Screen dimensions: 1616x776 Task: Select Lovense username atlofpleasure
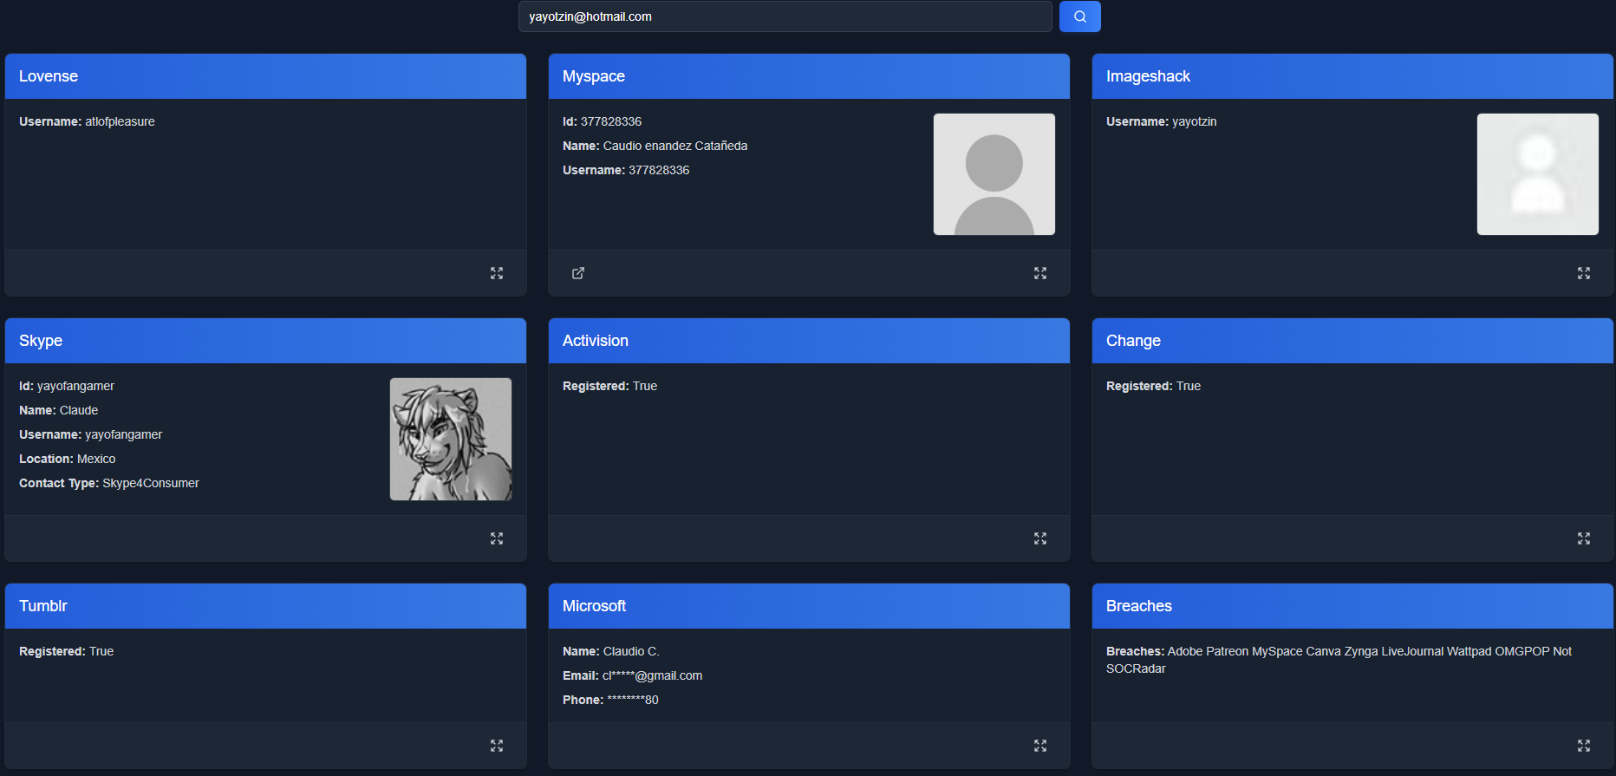[87, 121]
